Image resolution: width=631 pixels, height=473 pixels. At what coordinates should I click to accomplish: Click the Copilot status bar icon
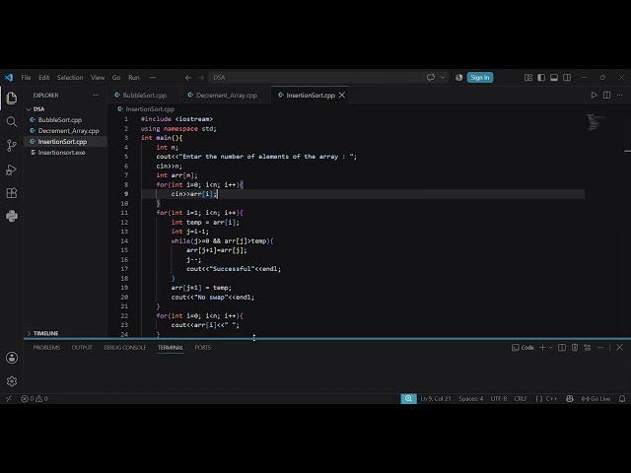(x=570, y=398)
